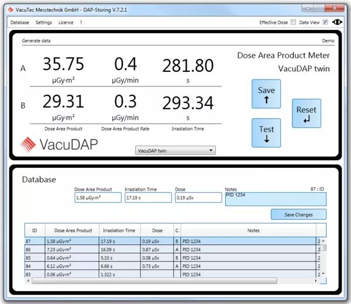The height and width of the screenshot is (304, 351).
Task: Click the VacuTec app icon in title bar
Action: coord(11,9)
